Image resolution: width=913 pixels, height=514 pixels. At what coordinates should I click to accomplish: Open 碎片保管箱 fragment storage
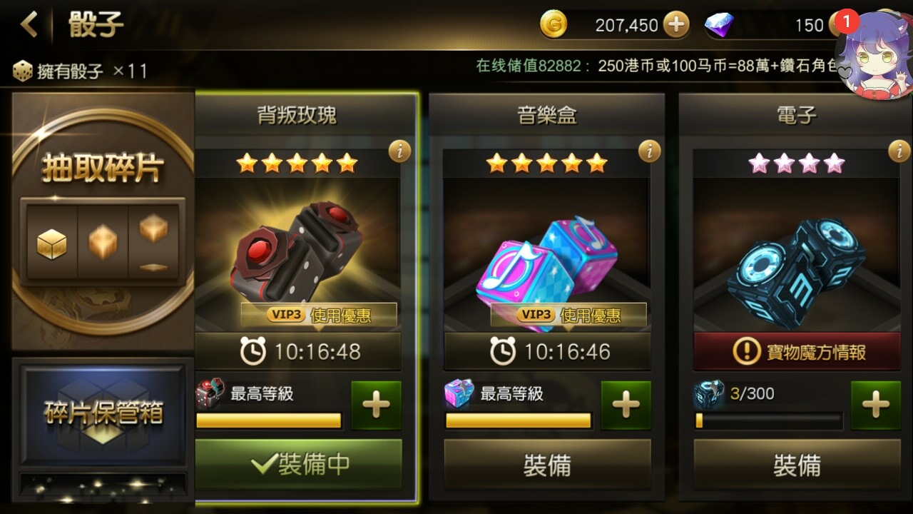(x=103, y=413)
